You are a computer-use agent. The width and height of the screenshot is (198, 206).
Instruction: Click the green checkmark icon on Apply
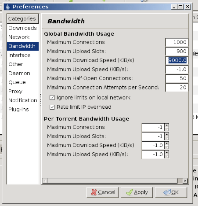coord(130,192)
